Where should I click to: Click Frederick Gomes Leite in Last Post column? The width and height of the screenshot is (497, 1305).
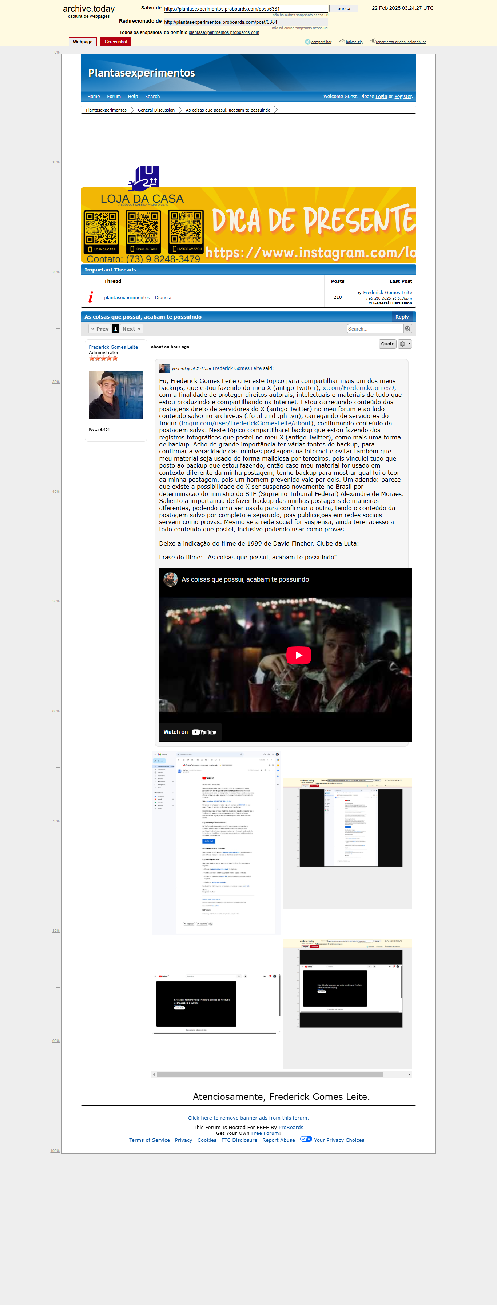pos(387,292)
